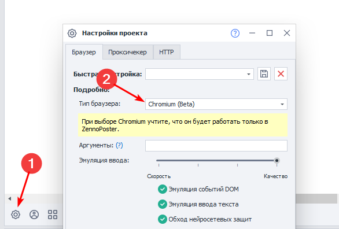Close the Настройки проекта dialog
The image size is (339, 229).
click(x=287, y=33)
